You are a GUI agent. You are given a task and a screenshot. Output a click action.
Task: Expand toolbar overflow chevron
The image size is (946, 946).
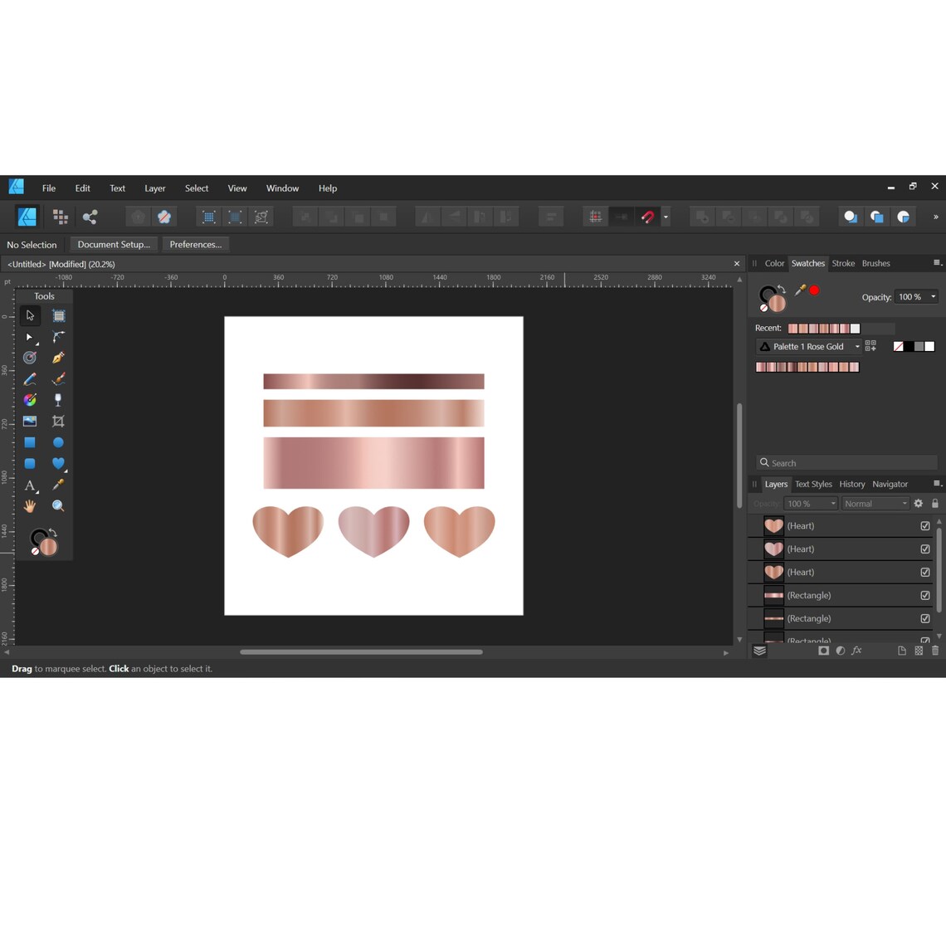point(936,217)
